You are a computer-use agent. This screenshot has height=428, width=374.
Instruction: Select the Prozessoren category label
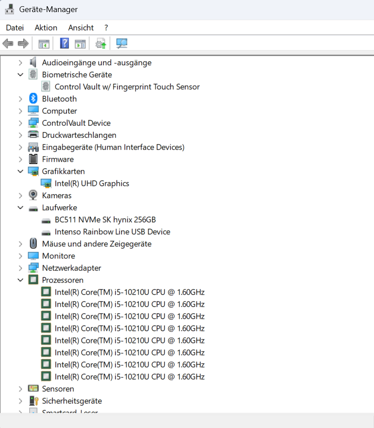63,280
